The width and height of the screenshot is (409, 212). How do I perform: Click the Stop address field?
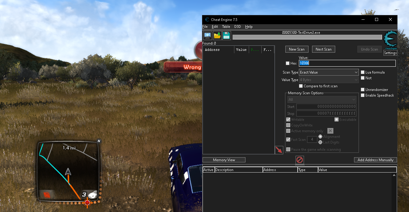point(326,114)
